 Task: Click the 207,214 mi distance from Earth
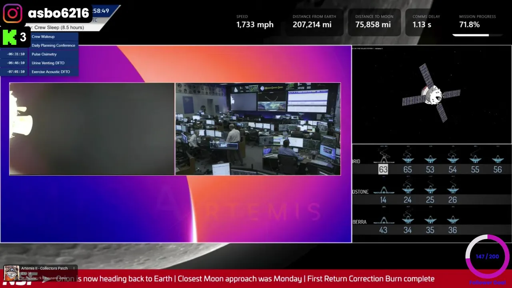pyautogui.click(x=312, y=24)
